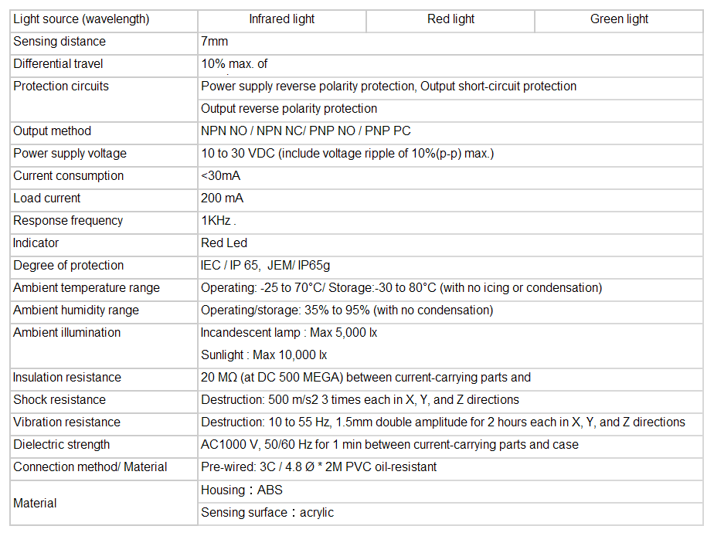
Task: Click the Vibration resistance row label
Action: click(x=66, y=422)
